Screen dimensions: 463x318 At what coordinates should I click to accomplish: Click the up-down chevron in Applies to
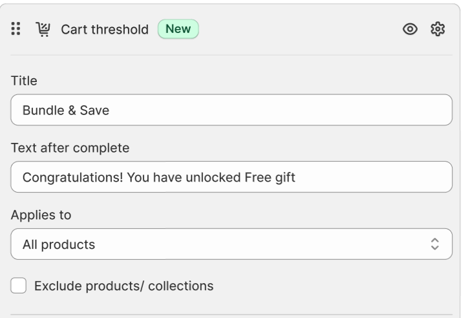[x=435, y=244]
